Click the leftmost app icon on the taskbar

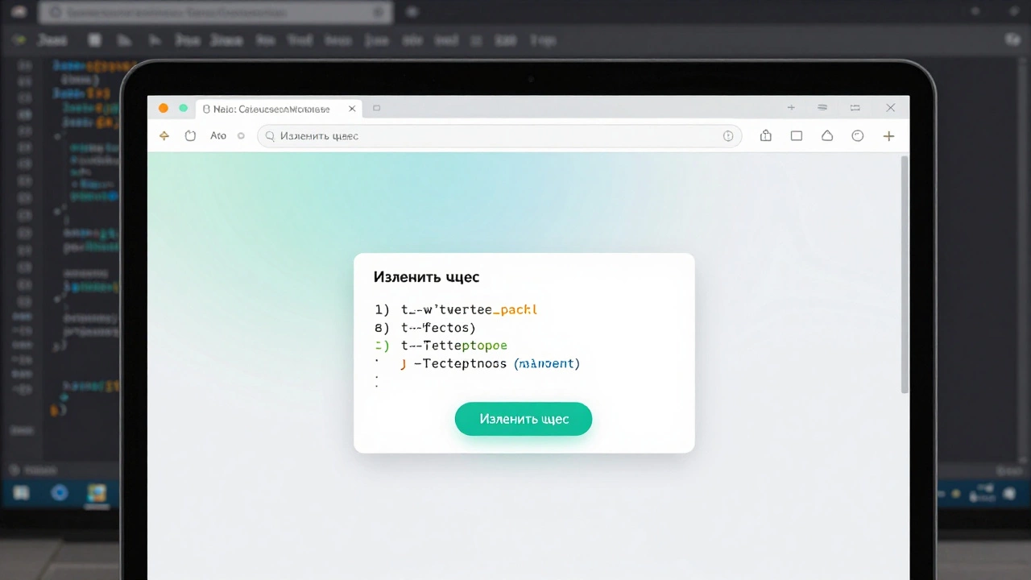21,492
